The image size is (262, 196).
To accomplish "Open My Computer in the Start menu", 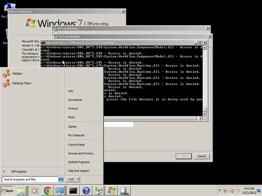I will pos(84,135).
